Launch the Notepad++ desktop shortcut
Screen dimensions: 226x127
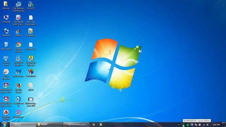pyautogui.click(x=31, y=32)
